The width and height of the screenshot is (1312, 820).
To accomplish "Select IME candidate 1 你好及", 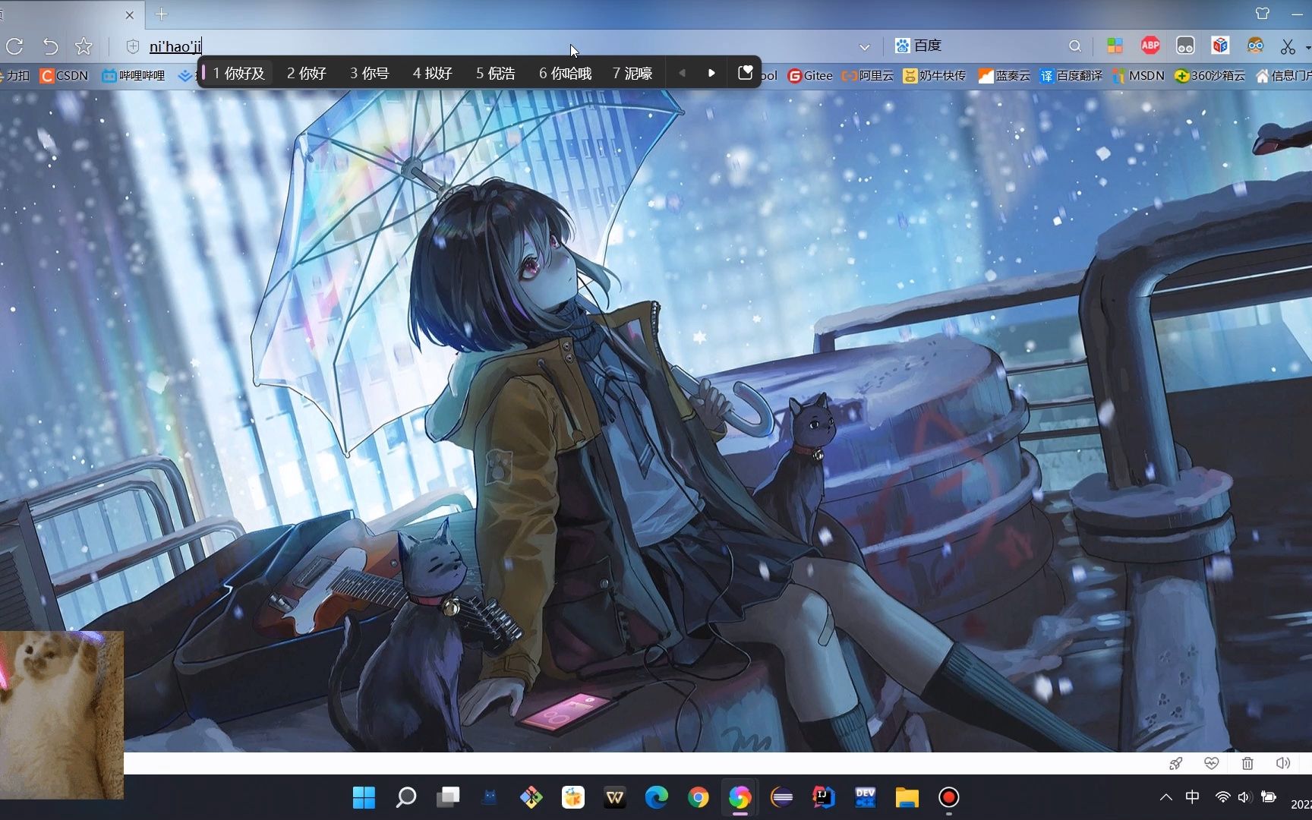I will tap(238, 73).
